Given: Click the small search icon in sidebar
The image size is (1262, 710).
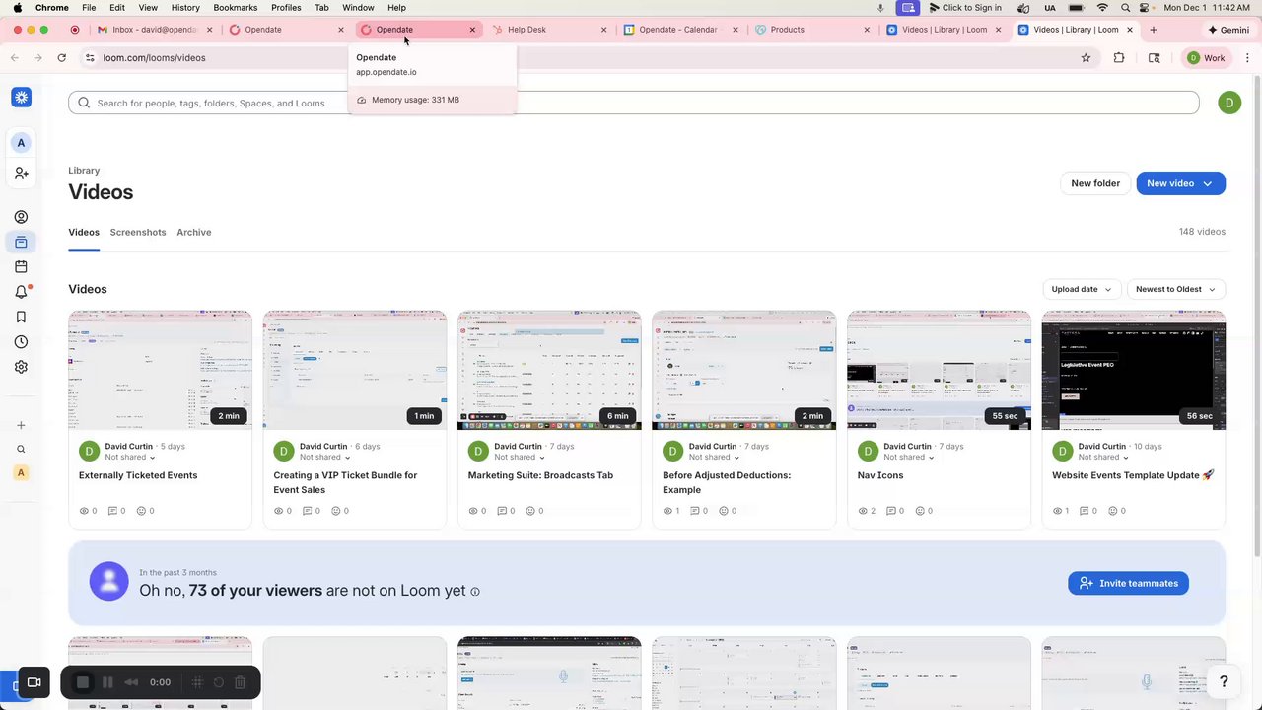Looking at the screenshot, I should [x=21, y=449].
